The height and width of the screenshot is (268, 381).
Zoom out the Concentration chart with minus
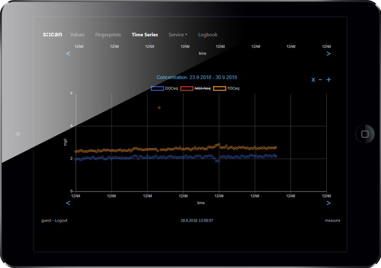click(x=320, y=80)
